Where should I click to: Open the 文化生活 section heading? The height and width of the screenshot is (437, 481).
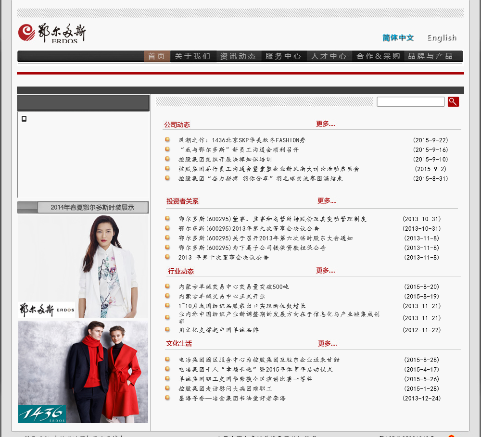[179, 343]
